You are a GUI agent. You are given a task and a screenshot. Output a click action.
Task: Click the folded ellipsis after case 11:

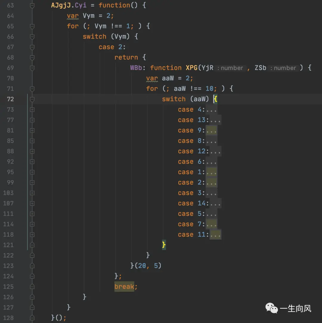tap(216, 235)
